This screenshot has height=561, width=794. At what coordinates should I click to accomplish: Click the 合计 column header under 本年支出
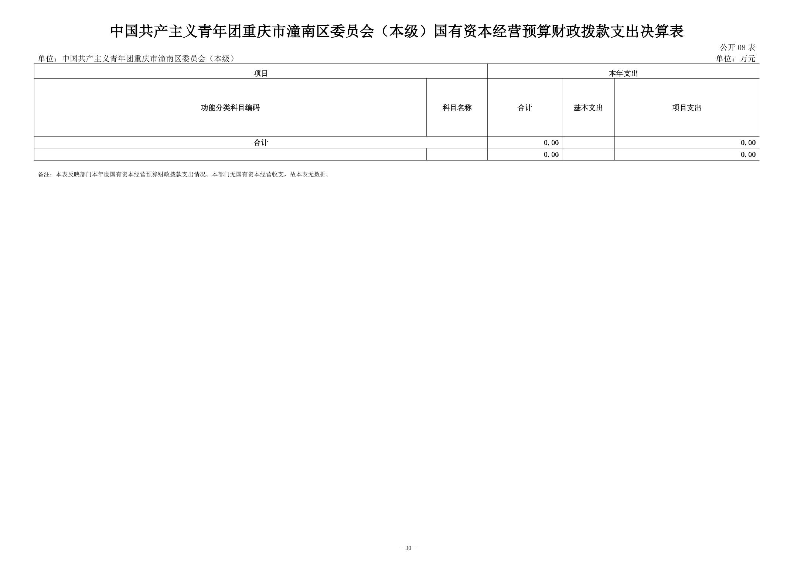(524, 108)
